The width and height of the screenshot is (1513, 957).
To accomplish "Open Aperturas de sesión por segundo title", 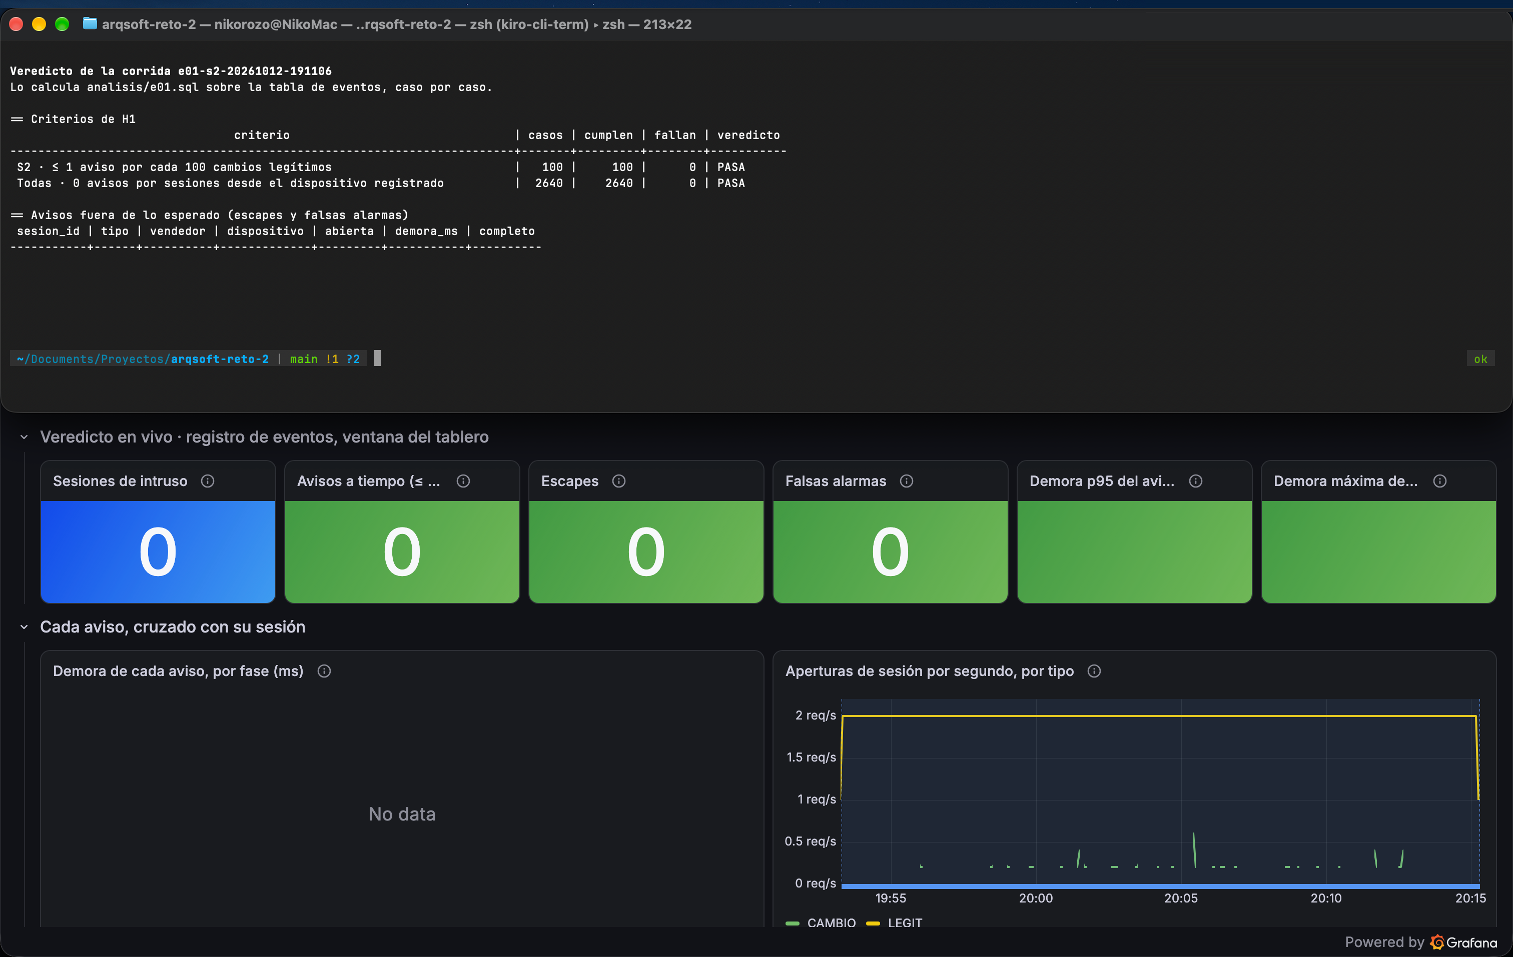I will pos(929,671).
